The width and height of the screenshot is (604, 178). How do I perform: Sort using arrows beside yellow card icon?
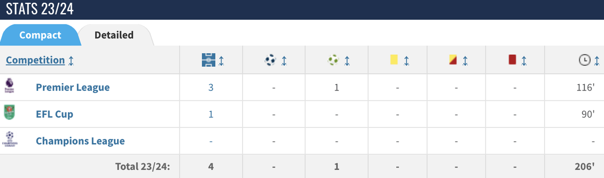pyautogui.click(x=406, y=60)
